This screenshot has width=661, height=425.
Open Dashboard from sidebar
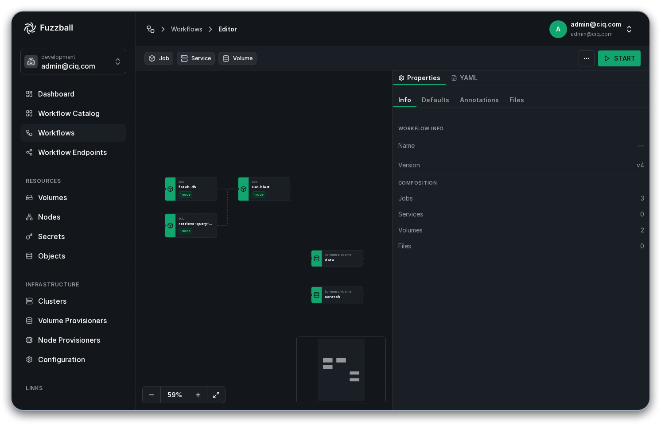pos(73,94)
